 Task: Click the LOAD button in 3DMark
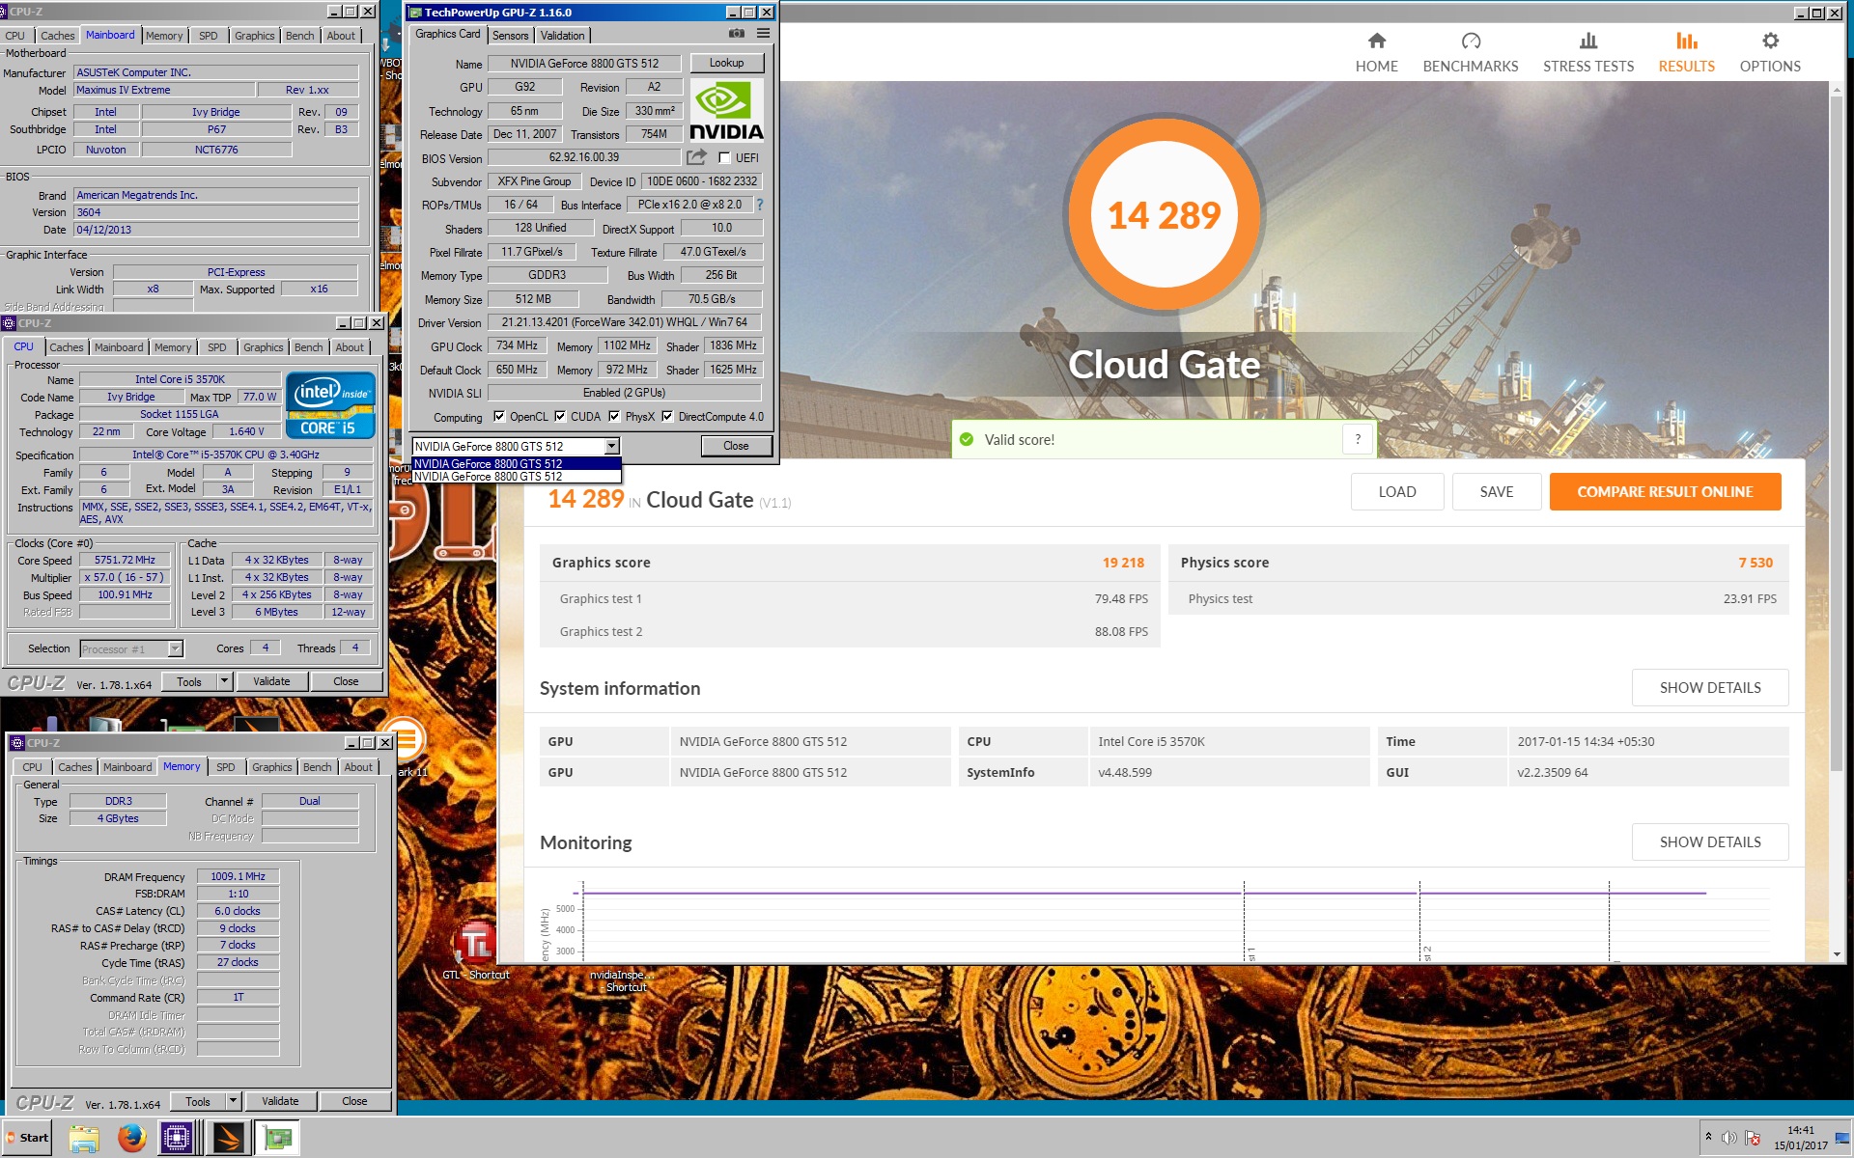tap(1397, 491)
